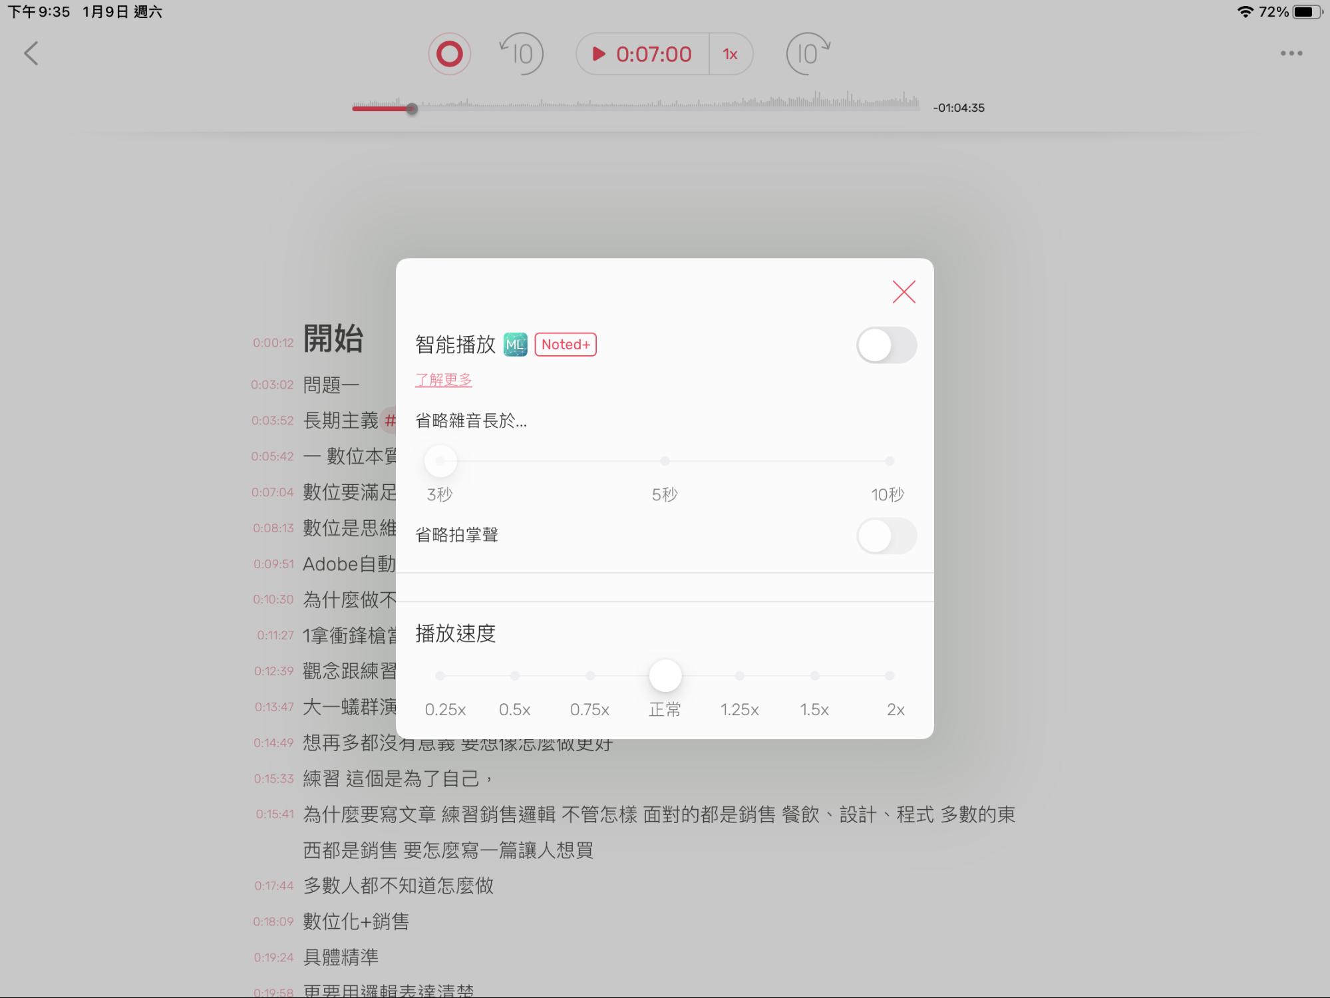Click the ML badge icon

[x=515, y=345]
